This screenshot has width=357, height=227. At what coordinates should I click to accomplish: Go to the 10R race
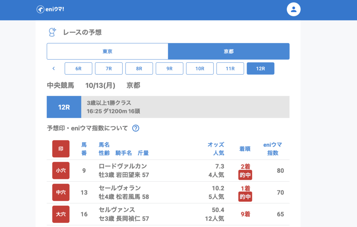pos(200,69)
